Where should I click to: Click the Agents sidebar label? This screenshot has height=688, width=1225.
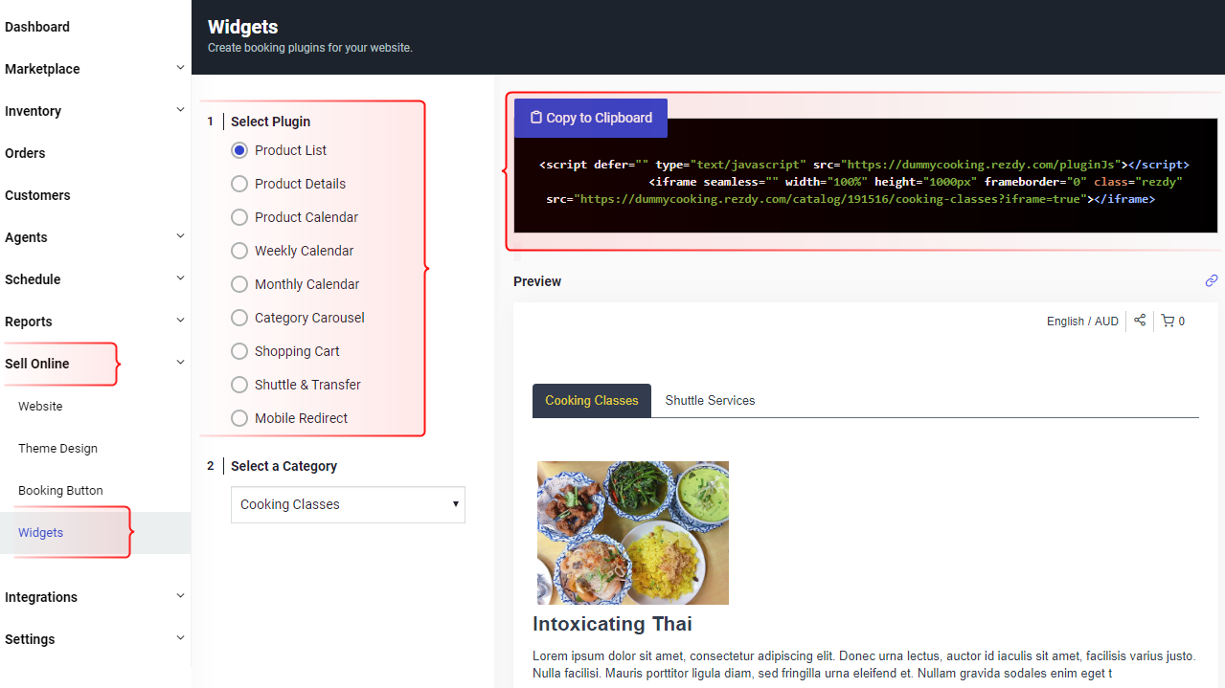[26, 237]
